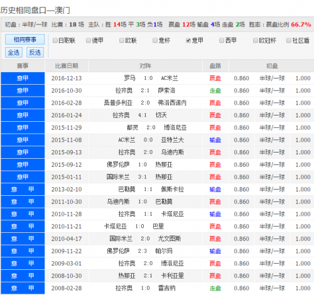Screen dimensions: 314x295
Task: Toggle the 意杯 filter checkbox
Action: click(x=155, y=40)
